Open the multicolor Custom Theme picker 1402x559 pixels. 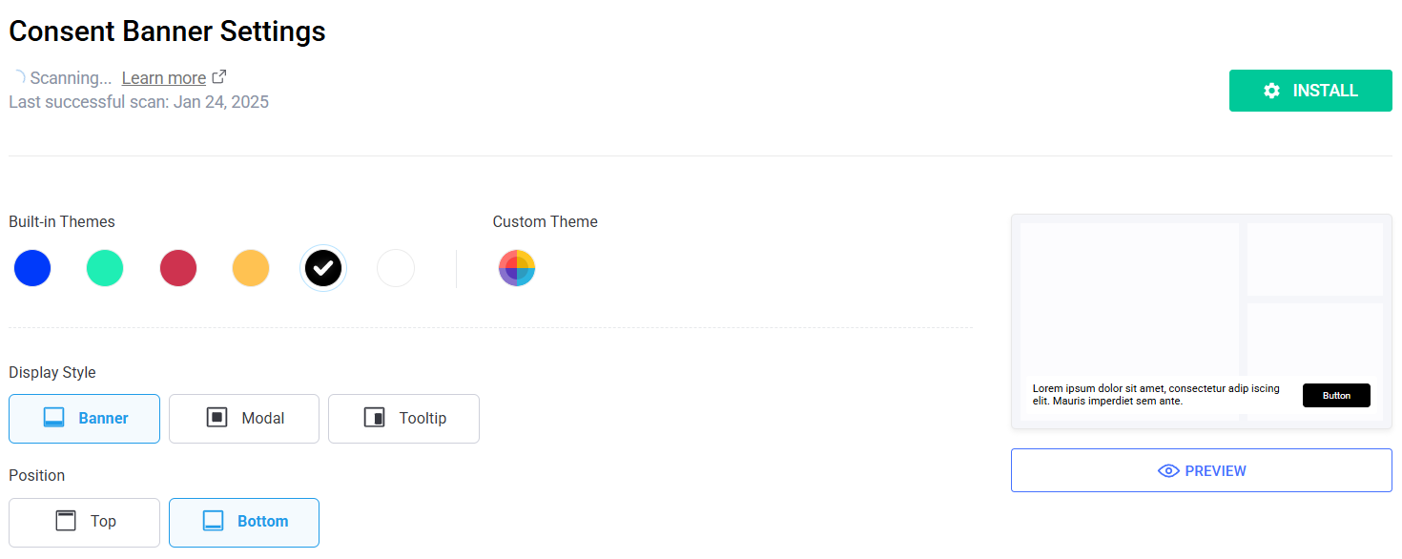point(517,268)
